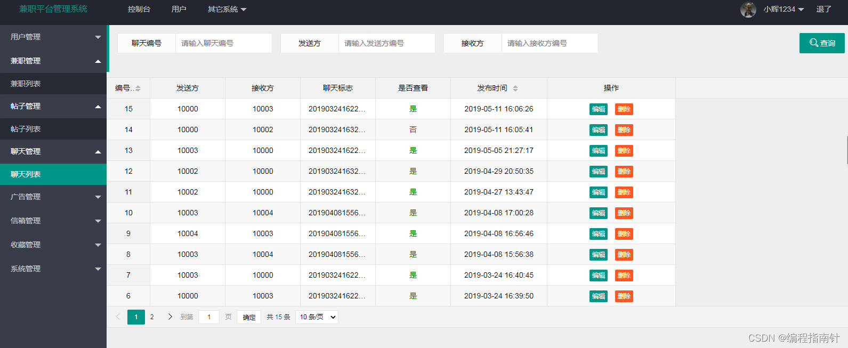Select current page 1 button
Screen dimensions: 848x348
coord(136,317)
